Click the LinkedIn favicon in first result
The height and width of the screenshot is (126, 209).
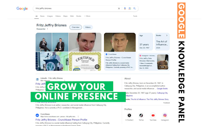(x=37, y=79)
